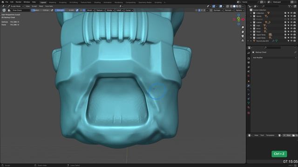This screenshot has width=298, height=167.
Task: Open the viewport View menu
Action: pyautogui.click(x=28, y=6)
